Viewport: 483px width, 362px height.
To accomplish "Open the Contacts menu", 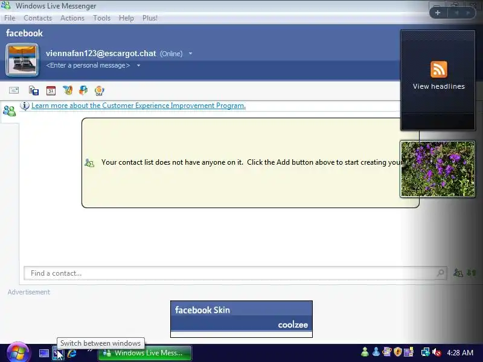I will coord(38,18).
